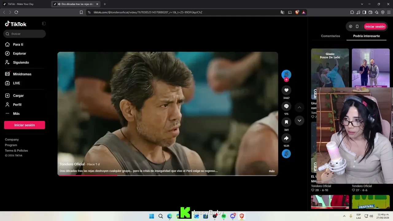
Task: Open the Brave main hamburger menu
Action: pyautogui.click(x=389, y=12)
